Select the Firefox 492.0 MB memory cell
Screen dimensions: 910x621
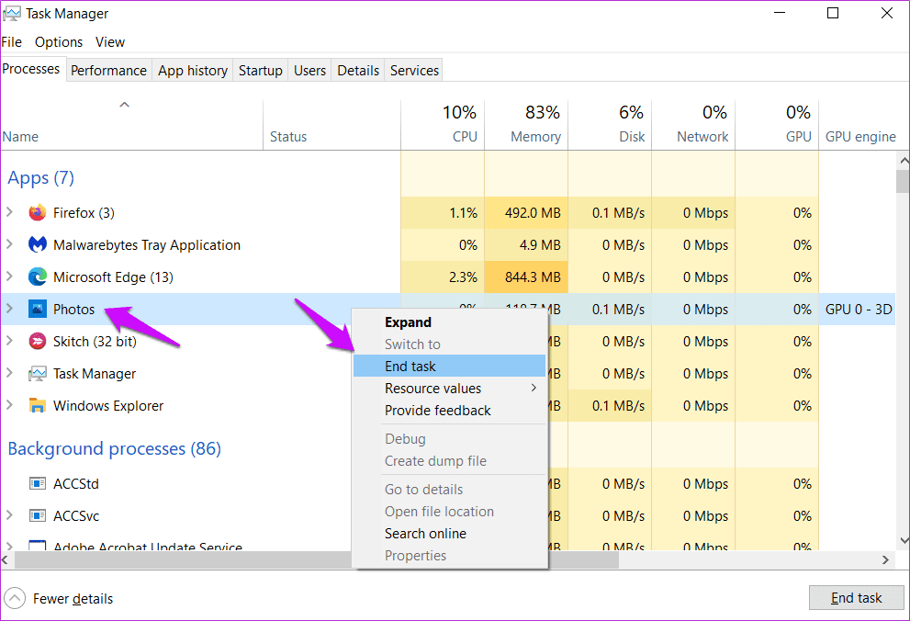tap(526, 213)
